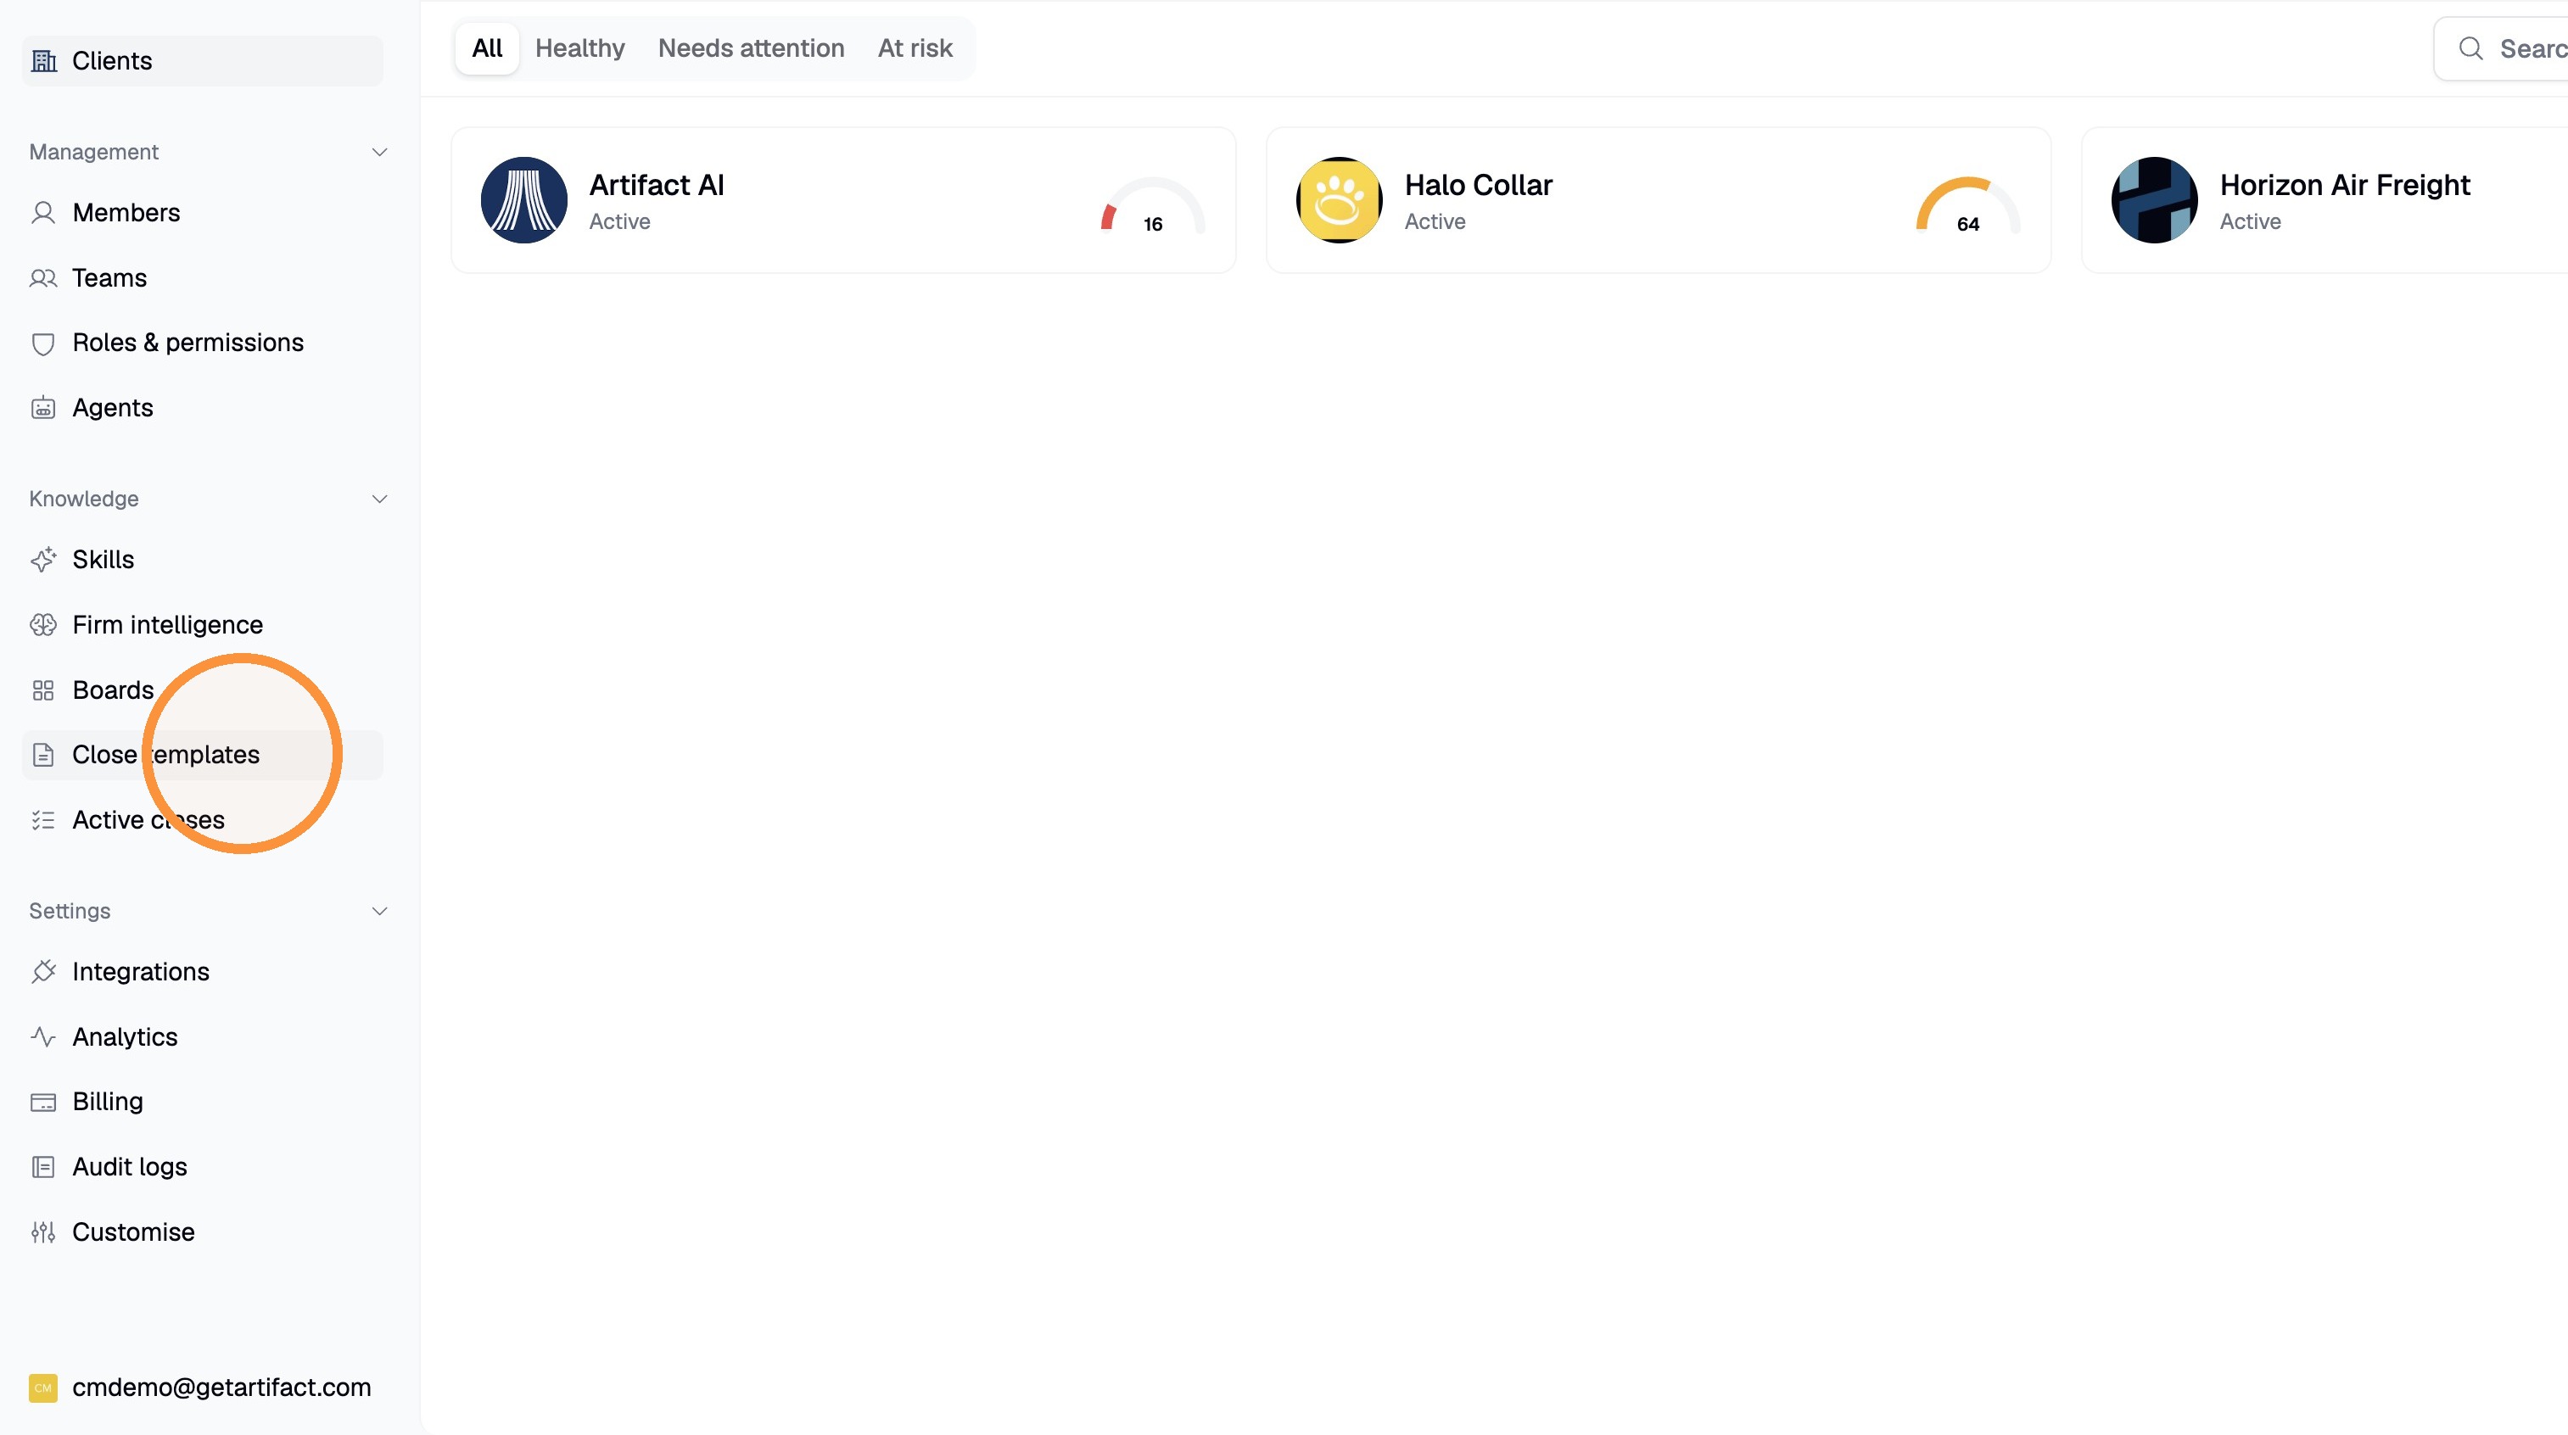Click the Skills sparkle icon
Viewport: 2568px width, 1435px height.
43,560
